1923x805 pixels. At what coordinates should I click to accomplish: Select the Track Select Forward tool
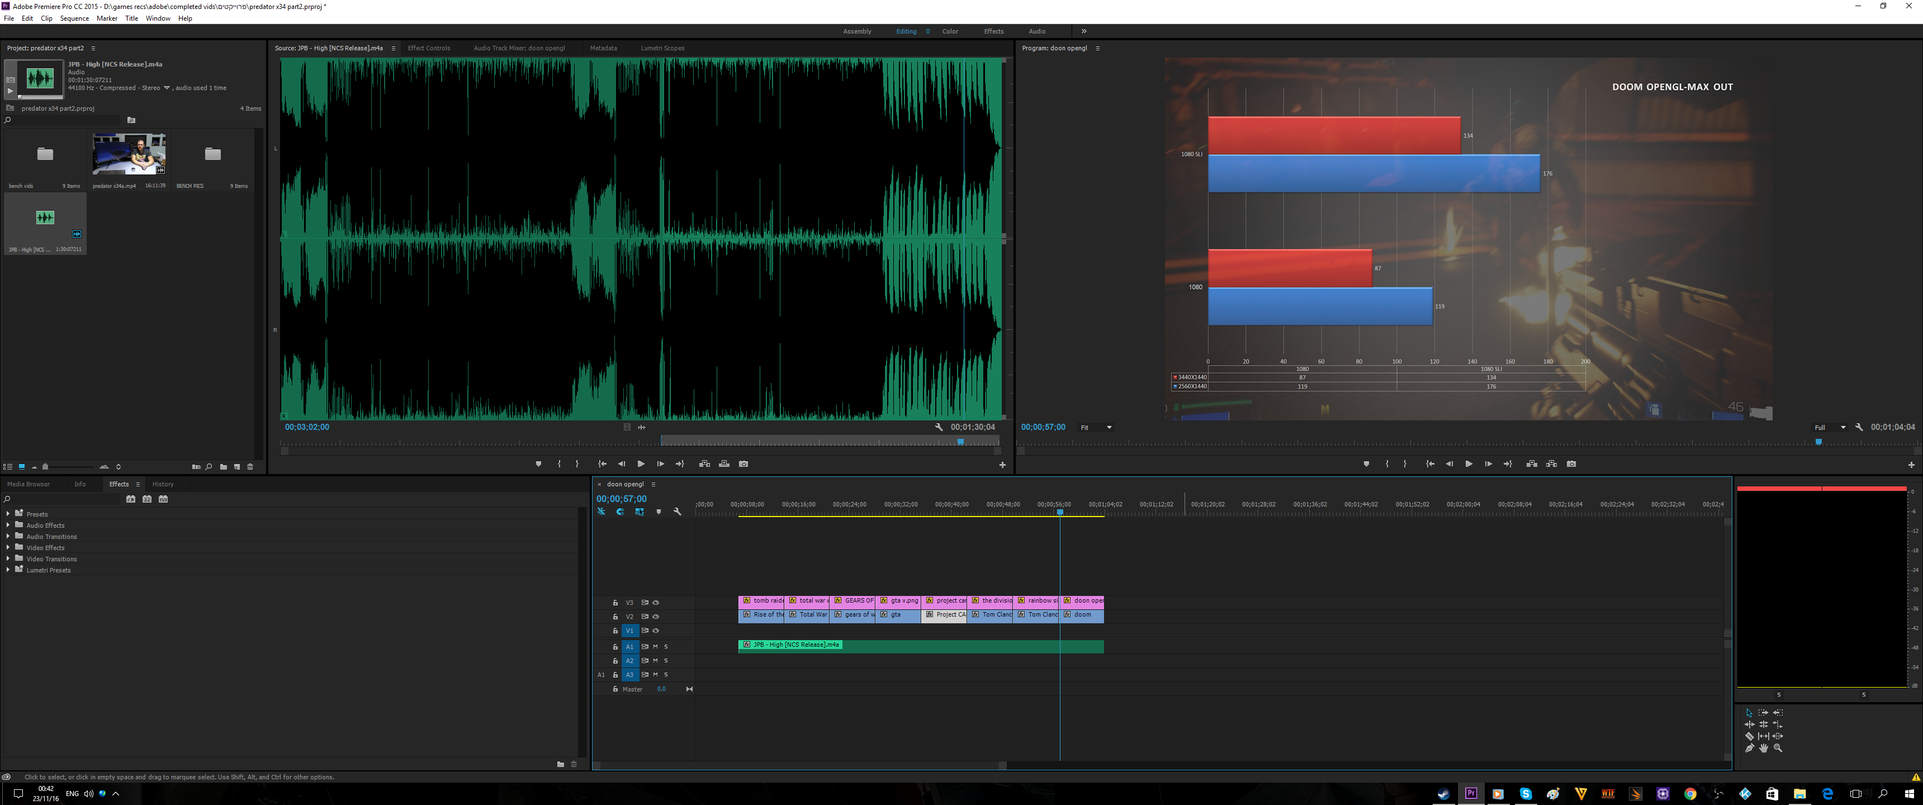[1763, 712]
